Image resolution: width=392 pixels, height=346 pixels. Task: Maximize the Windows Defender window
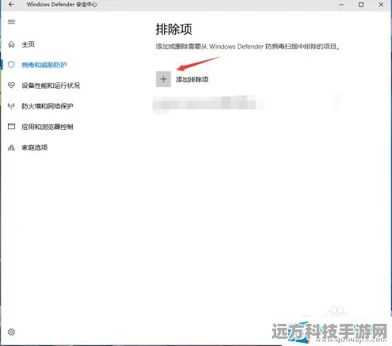(x=361, y=5)
